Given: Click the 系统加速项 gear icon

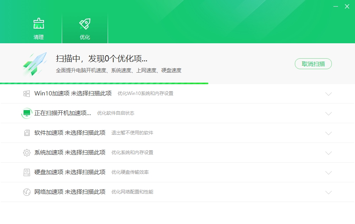Looking at the screenshot, I should pyautogui.click(x=27, y=153).
